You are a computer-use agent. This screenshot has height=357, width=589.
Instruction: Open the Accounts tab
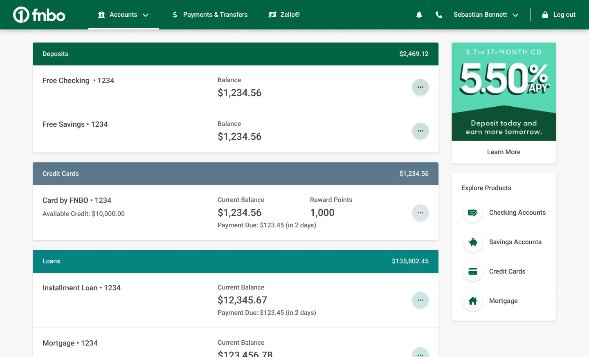pos(124,15)
